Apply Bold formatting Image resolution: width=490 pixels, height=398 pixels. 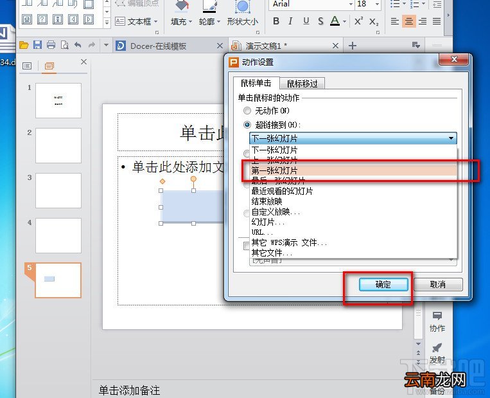pyautogui.click(x=276, y=21)
